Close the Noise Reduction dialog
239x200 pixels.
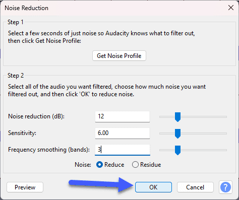point(231,8)
